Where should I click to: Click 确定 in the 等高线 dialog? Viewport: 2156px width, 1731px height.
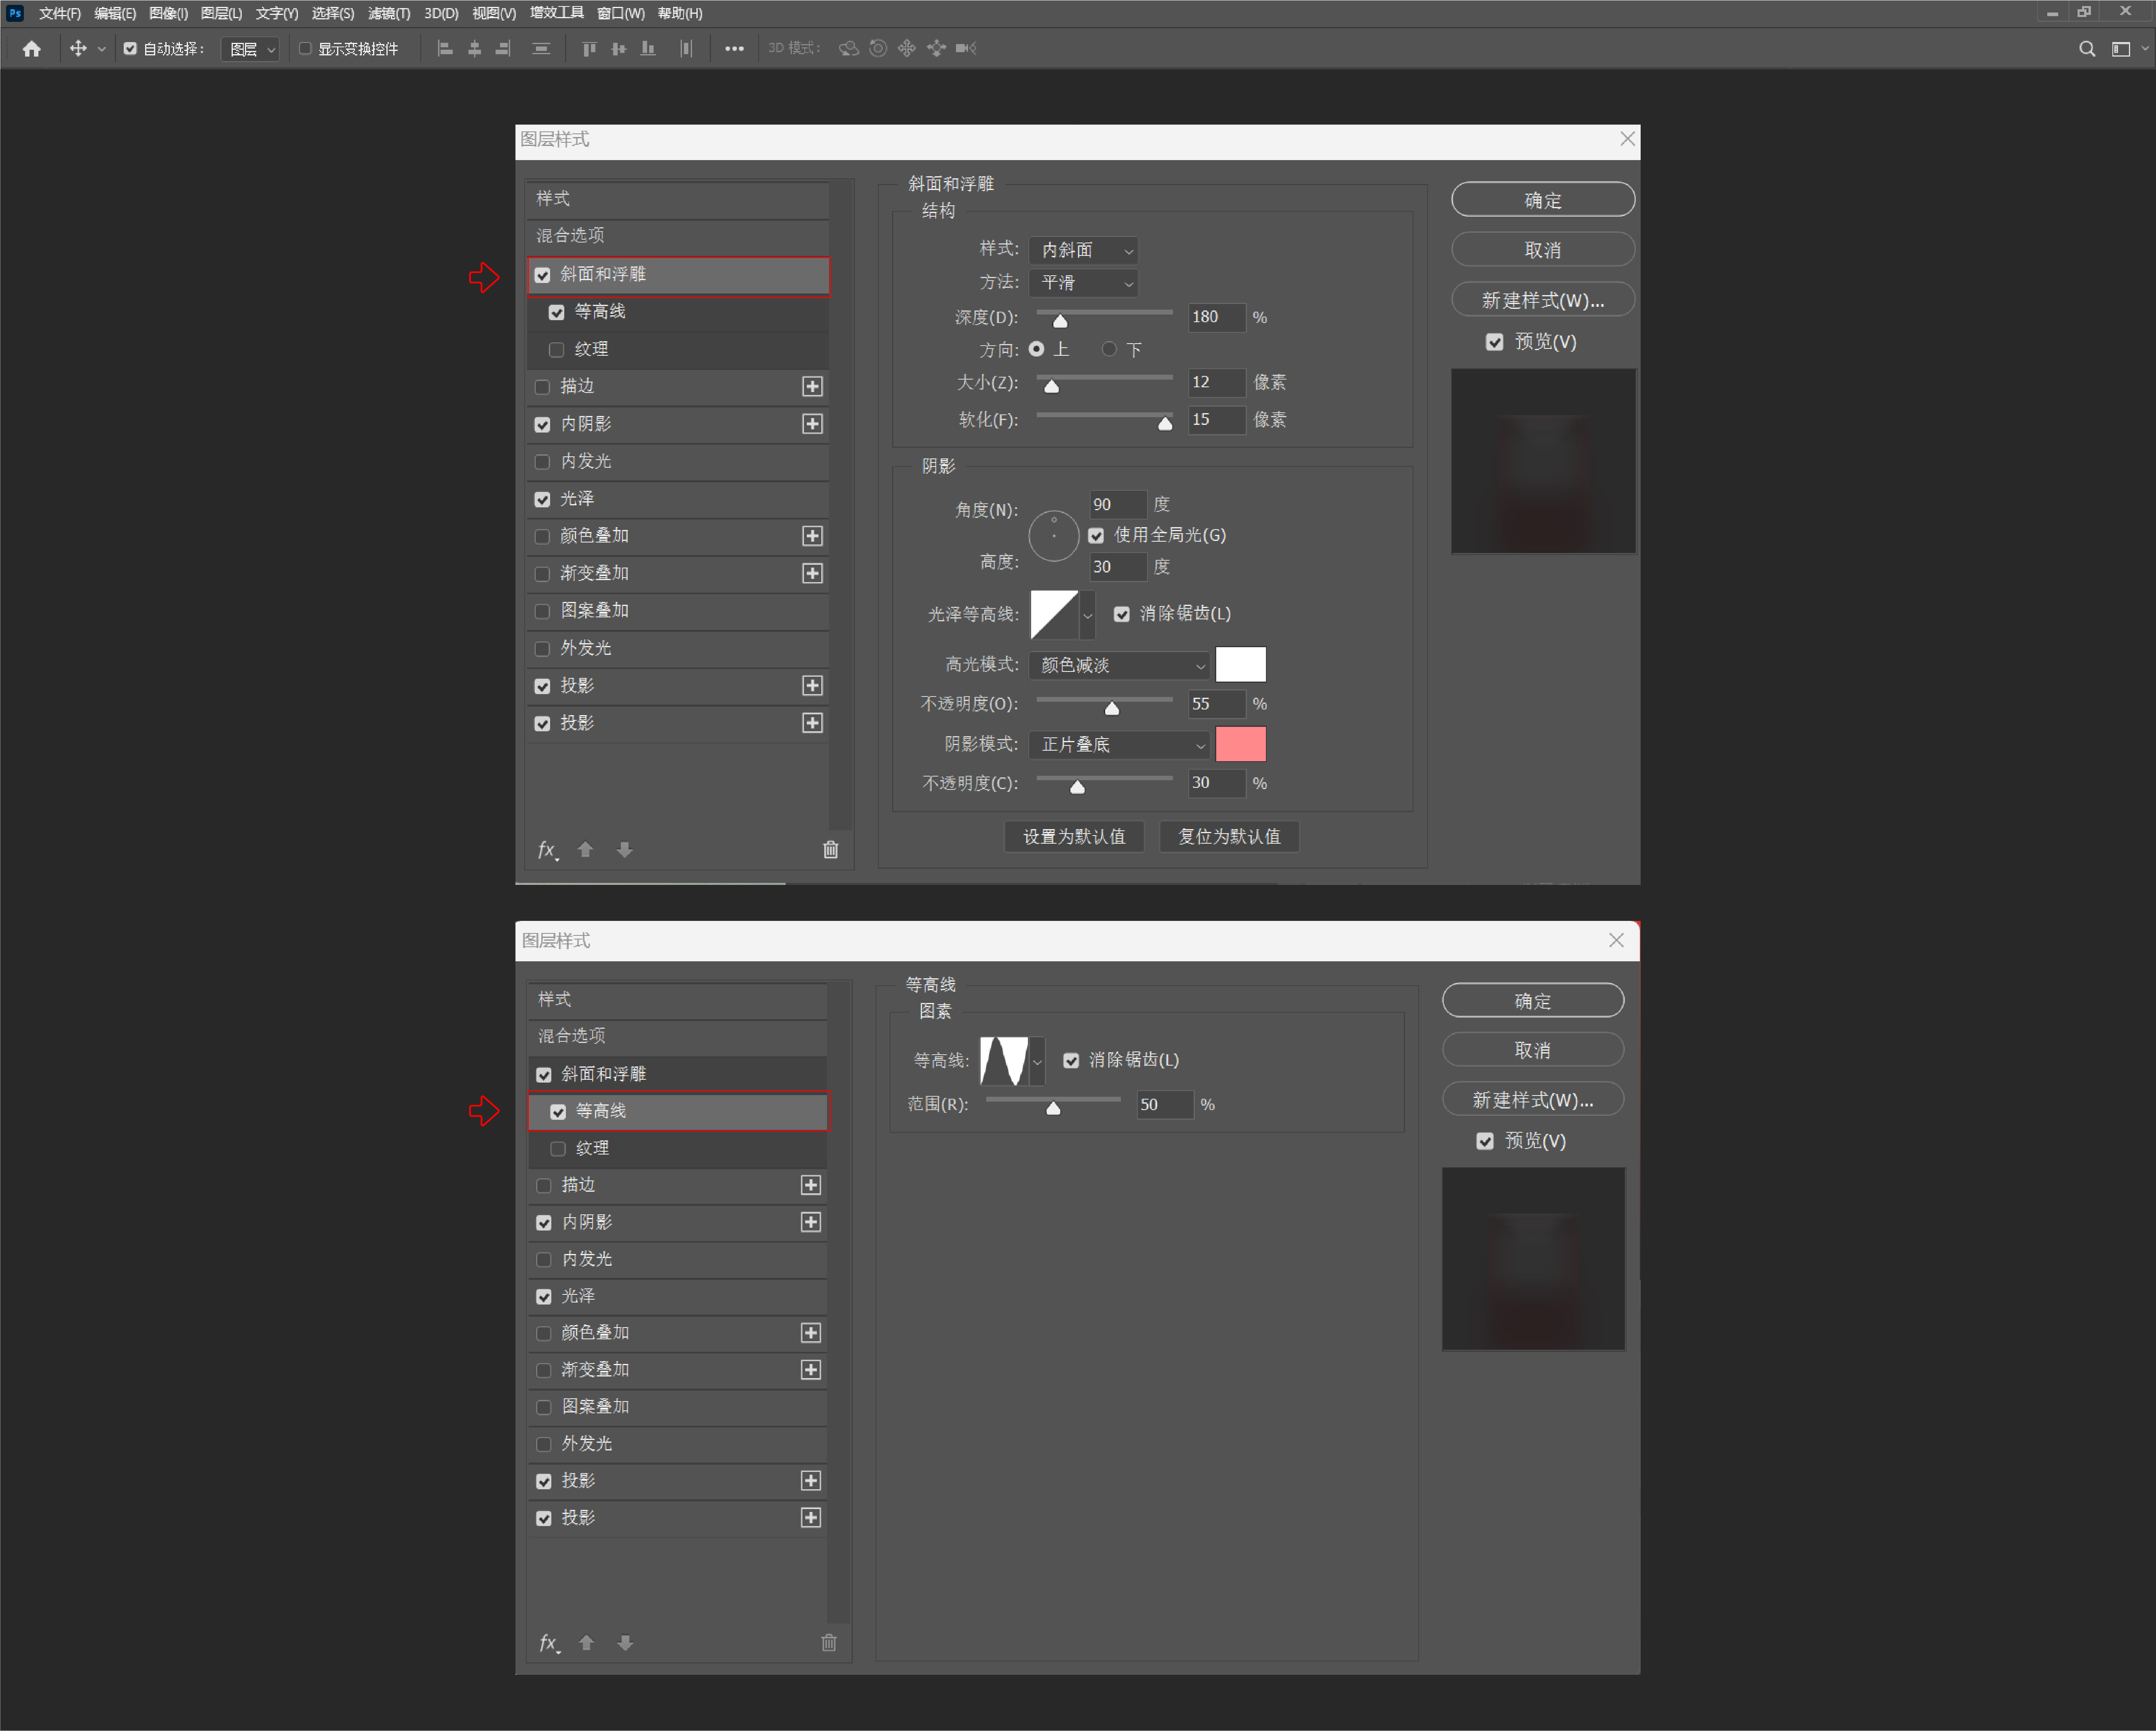(x=1533, y=1001)
